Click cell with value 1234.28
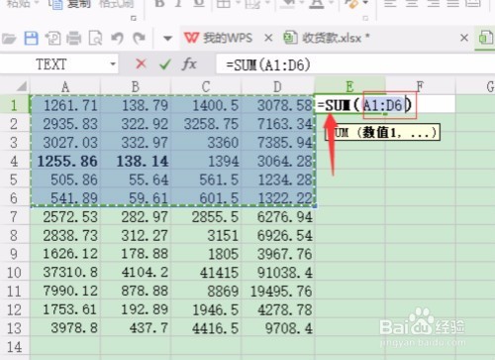Image resolution: width=495 pixels, height=360 pixels. point(278,180)
